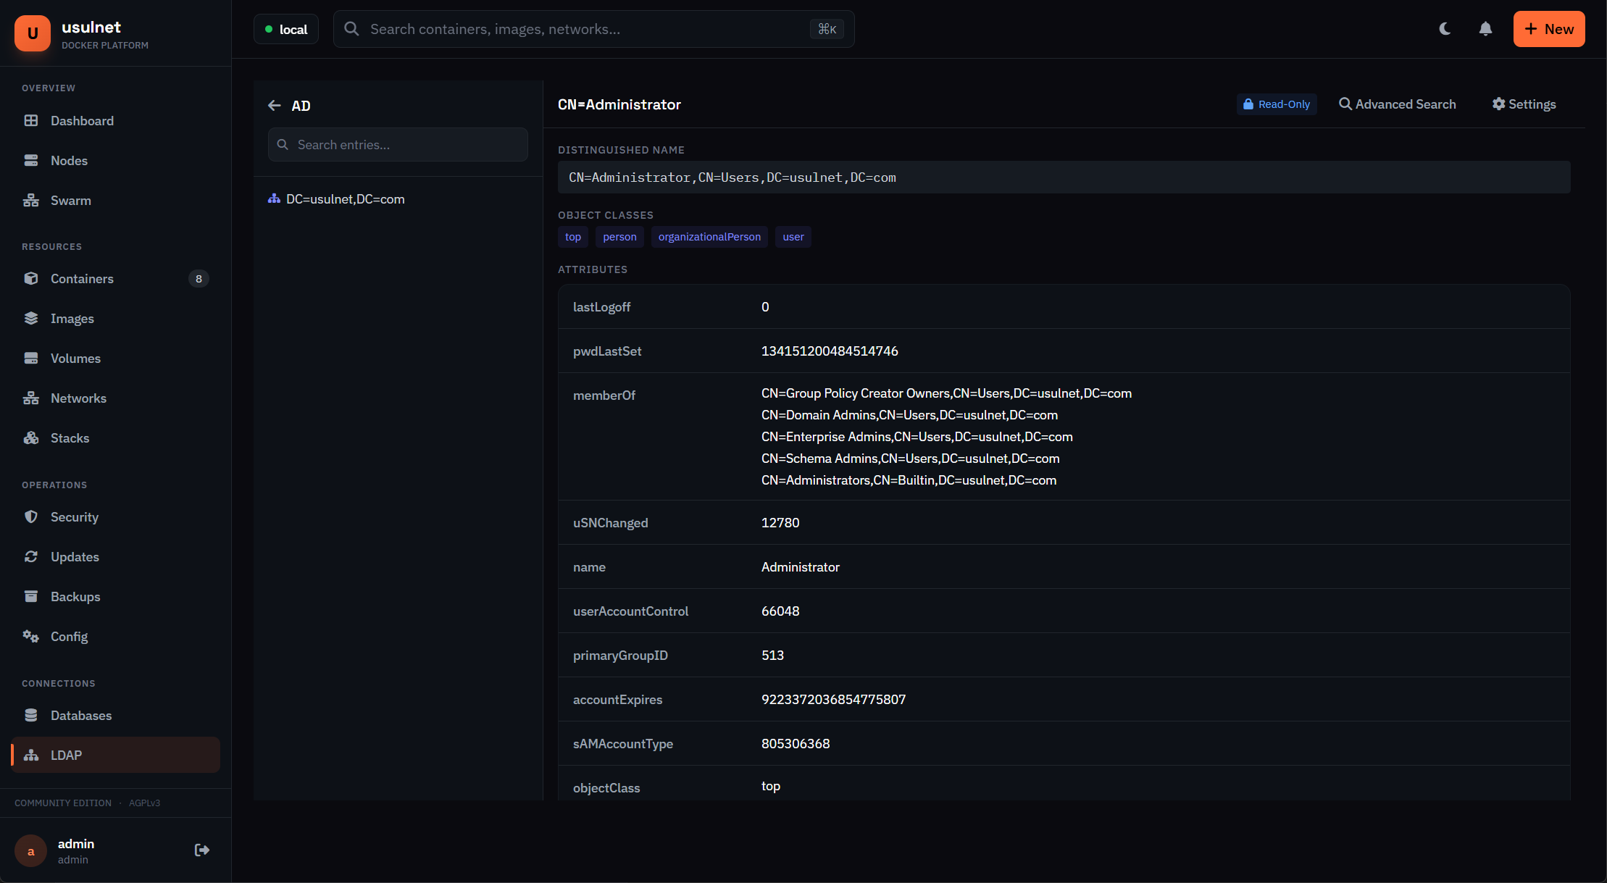This screenshot has height=883, width=1607.
Task: Open the Networks page from sidebar
Action: pyautogui.click(x=78, y=398)
